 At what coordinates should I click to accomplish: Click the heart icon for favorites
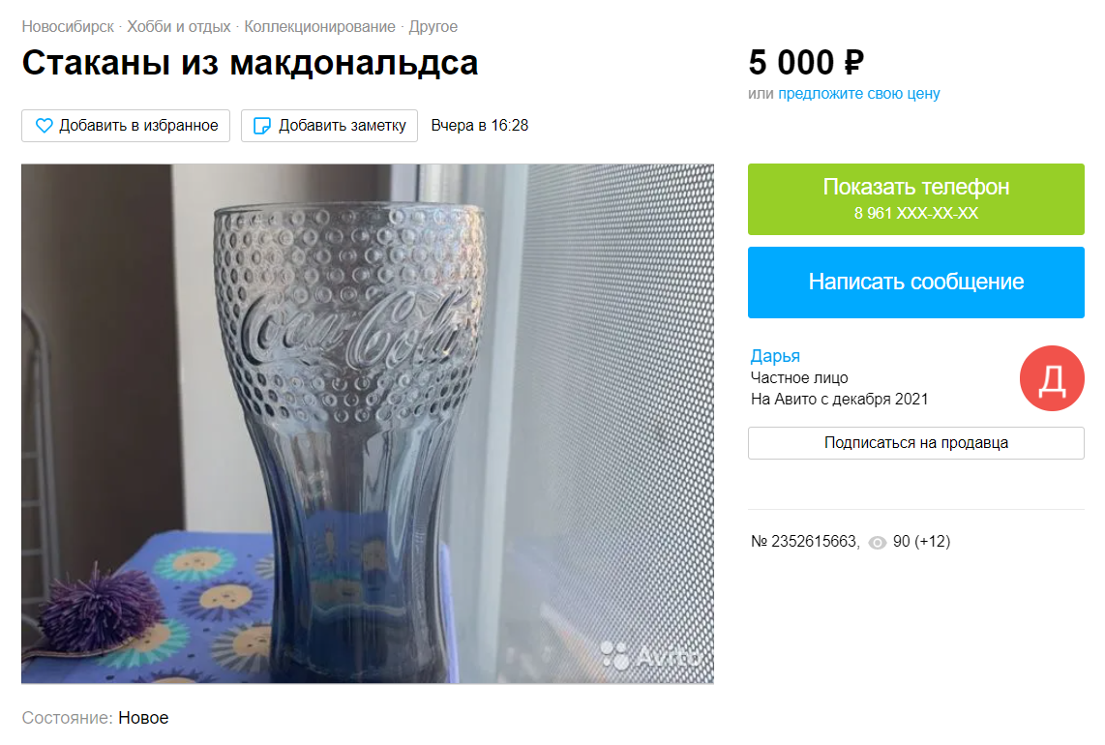click(x=44, y=126)
